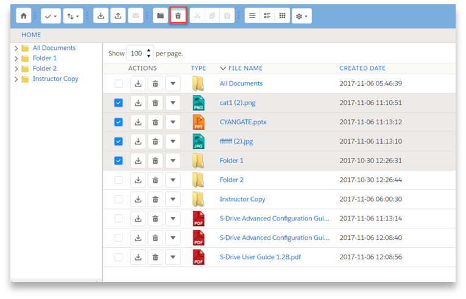Increase the items per page stepper

149,51
